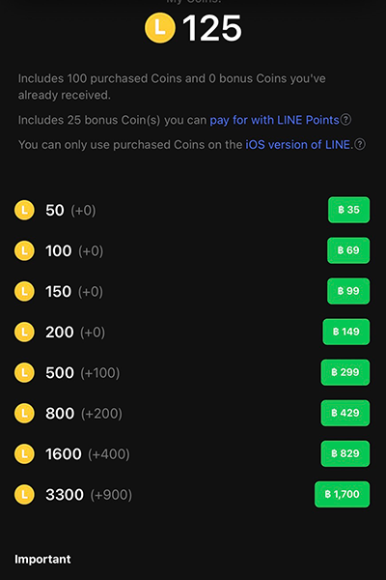Purchase 800 coins with ฿429 button
386x580 pixels.
coord(345,413)
